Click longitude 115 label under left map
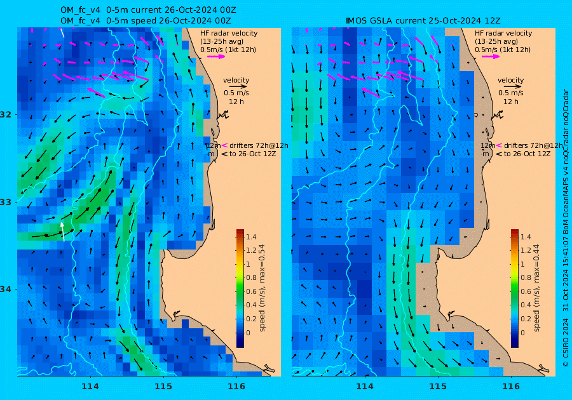Screen dimensions: 572x400 click(163, 386)
